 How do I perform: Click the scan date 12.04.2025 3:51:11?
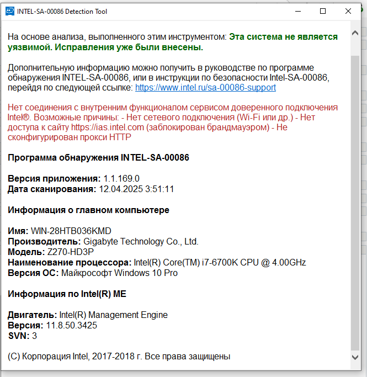tap(136, 189)
